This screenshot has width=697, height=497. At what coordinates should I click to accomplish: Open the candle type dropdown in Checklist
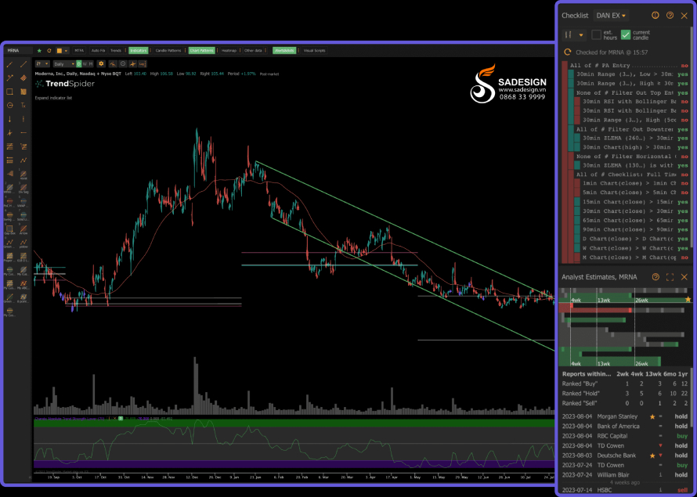tap(574, 34)
